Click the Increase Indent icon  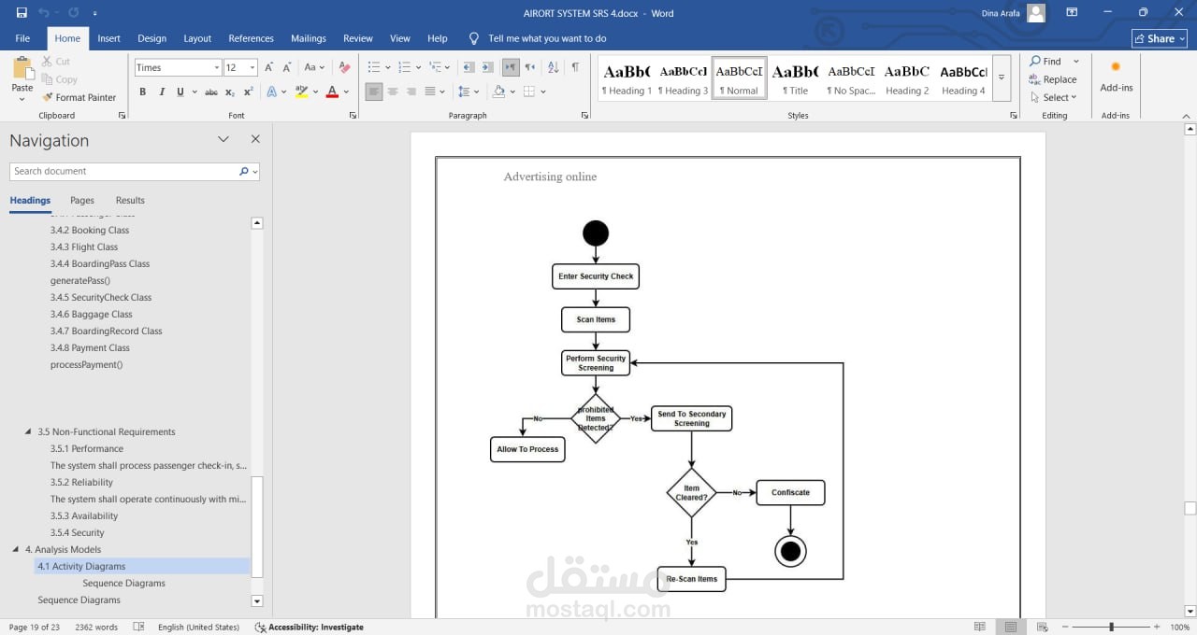[488, 67]
